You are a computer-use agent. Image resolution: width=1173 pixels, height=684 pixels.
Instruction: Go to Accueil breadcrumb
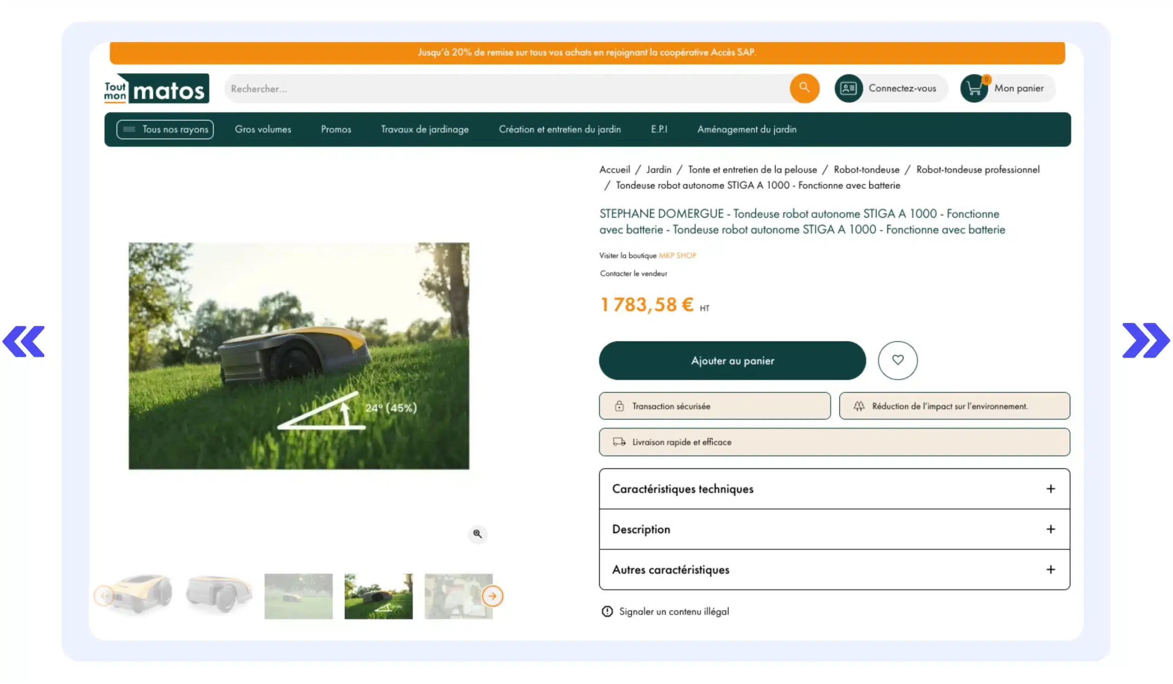pos(614,170)
